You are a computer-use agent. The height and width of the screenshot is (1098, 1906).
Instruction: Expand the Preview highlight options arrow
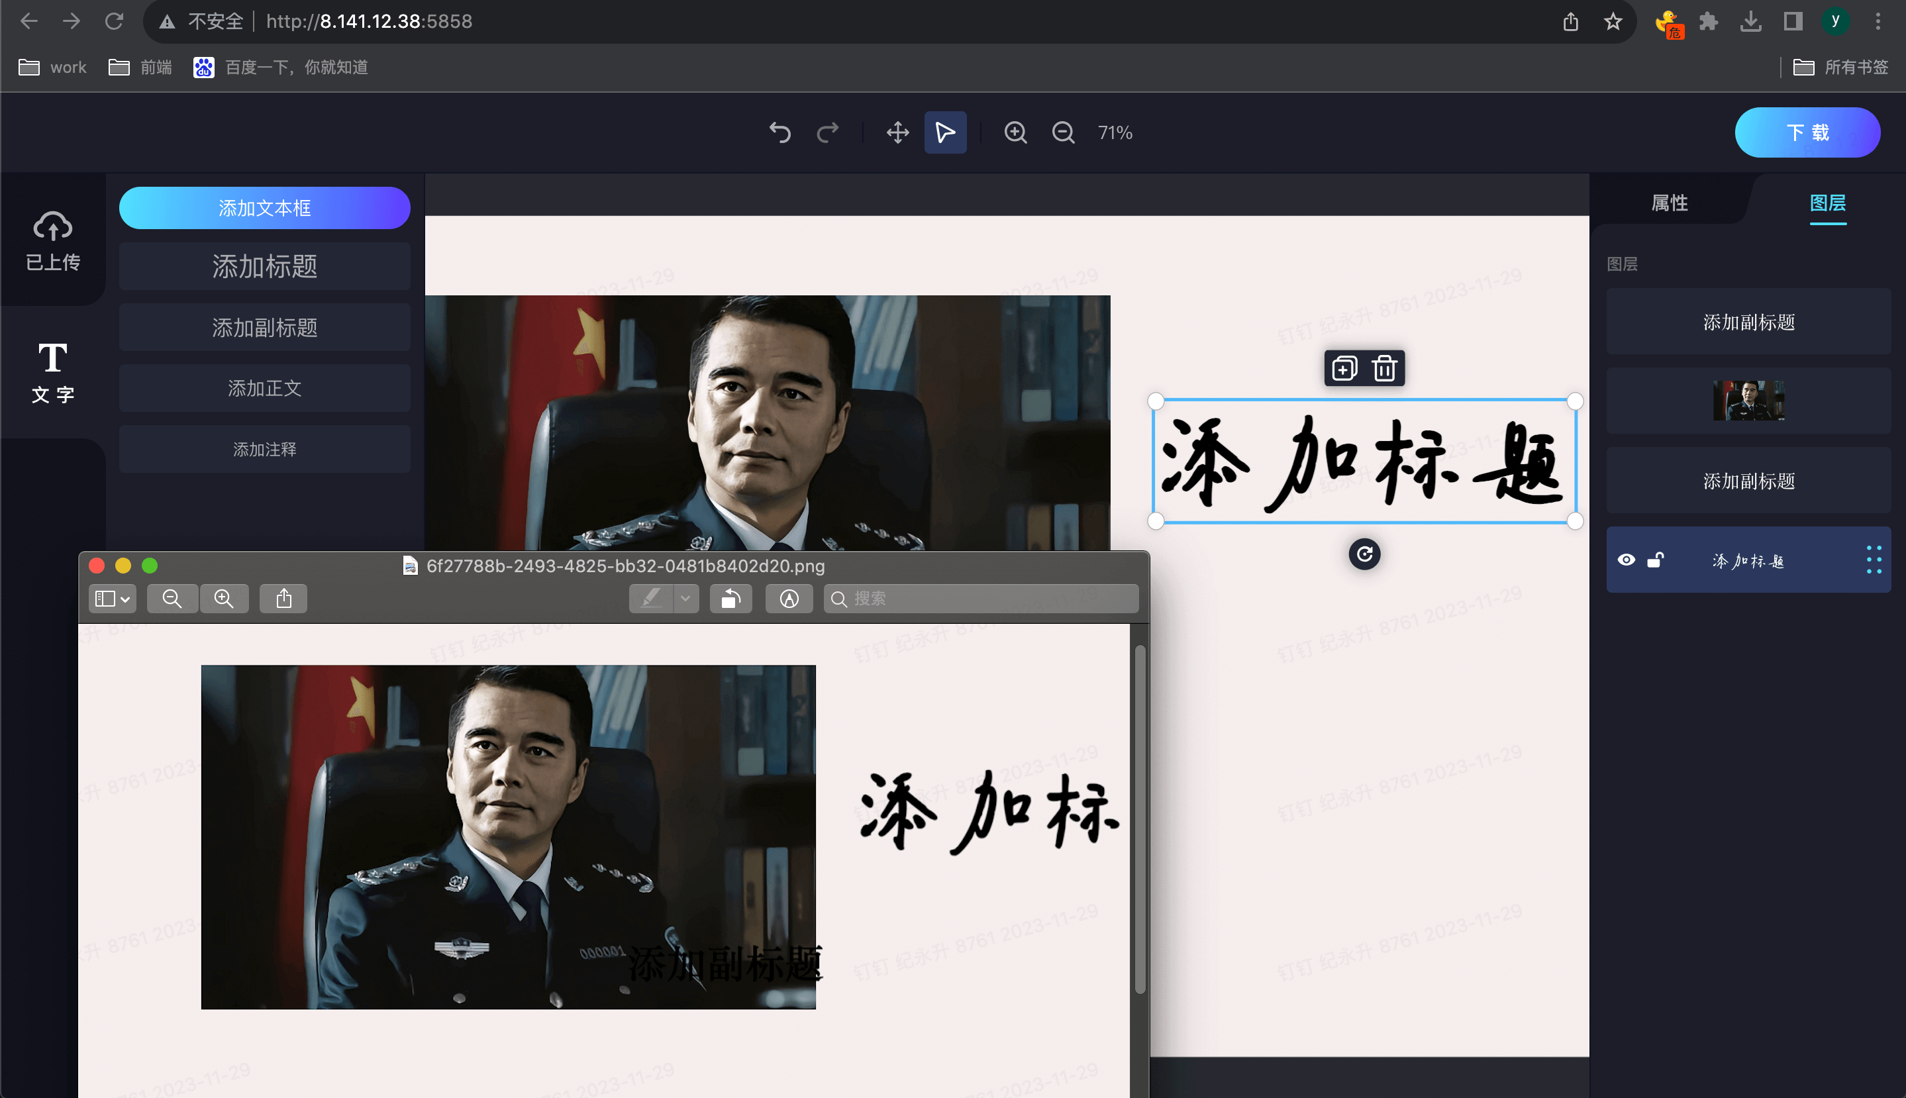pos(685,599)
